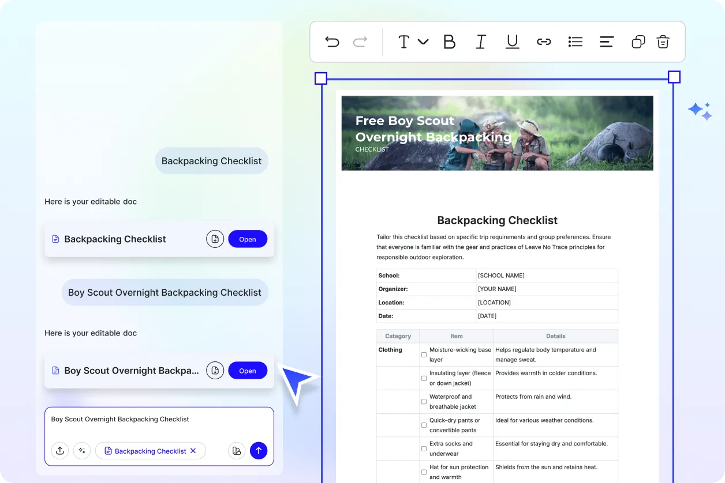The width and height of the screenshot is (725, 483).
Task: Click the document icon beside Boy Scout Overnight
Action: (56, 371)
